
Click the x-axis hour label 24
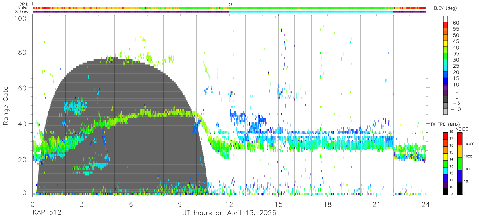[x=426, y=204]
